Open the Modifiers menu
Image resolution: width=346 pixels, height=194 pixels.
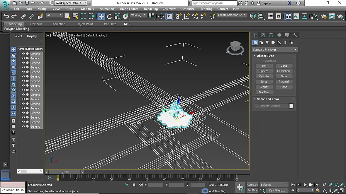tap(87, 9)
